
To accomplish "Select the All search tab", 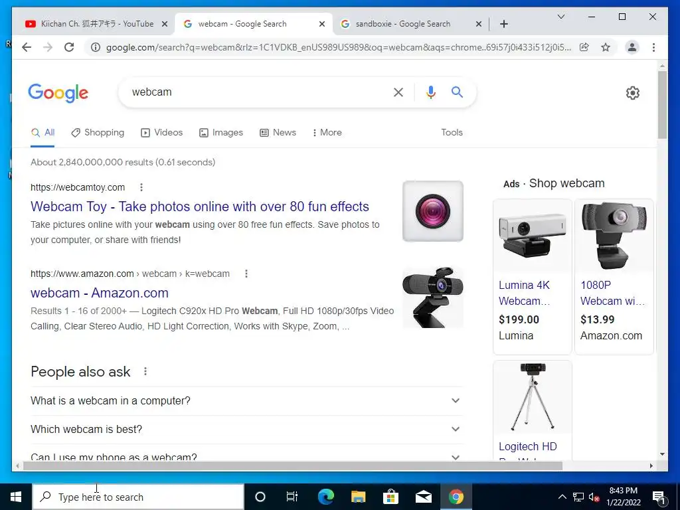I will click(x=42, y=133).
